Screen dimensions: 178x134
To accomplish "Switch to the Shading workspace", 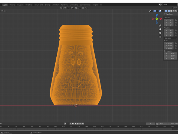I will tap(47, 5).
